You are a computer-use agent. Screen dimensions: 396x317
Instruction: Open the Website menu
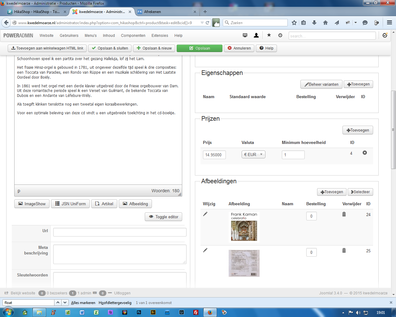(x=46, y=35)
